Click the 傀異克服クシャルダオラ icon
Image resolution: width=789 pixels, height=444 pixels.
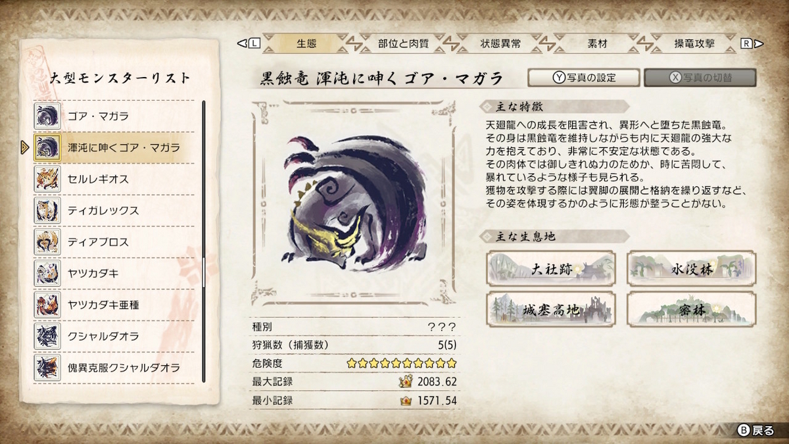click(47, 367)
